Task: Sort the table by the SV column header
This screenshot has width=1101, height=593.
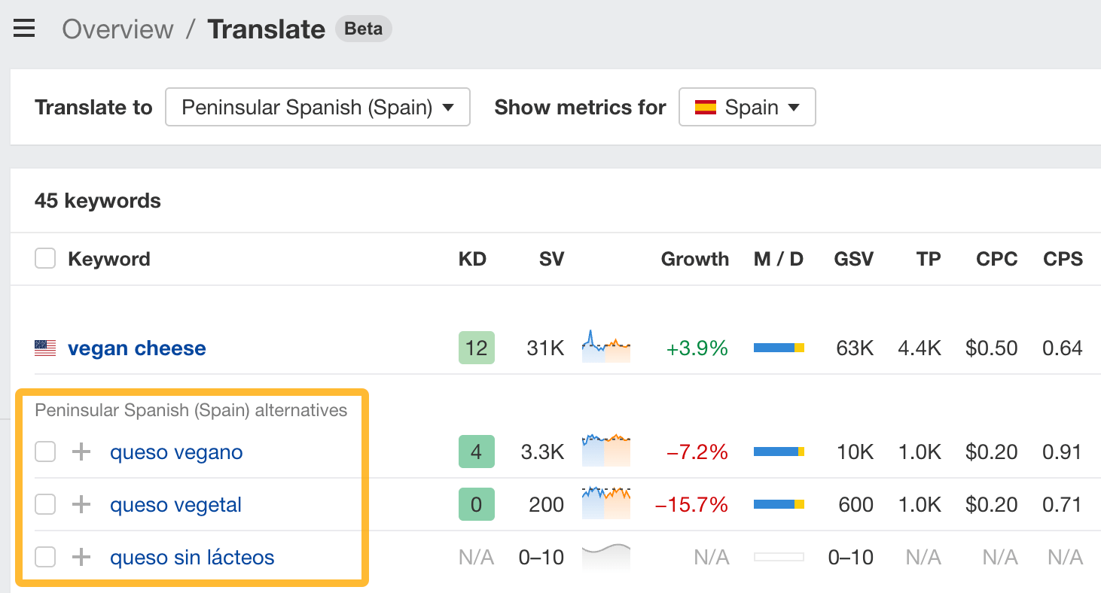Action: tap(551, 258)
